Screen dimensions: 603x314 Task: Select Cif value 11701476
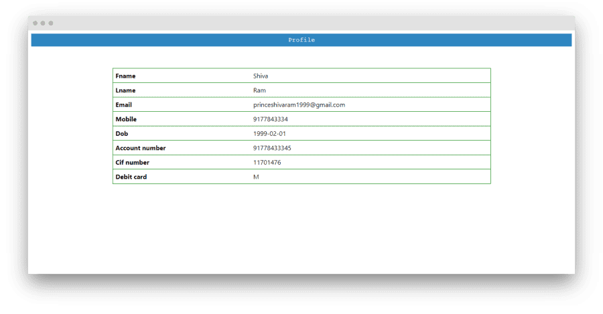click(267, 163)
